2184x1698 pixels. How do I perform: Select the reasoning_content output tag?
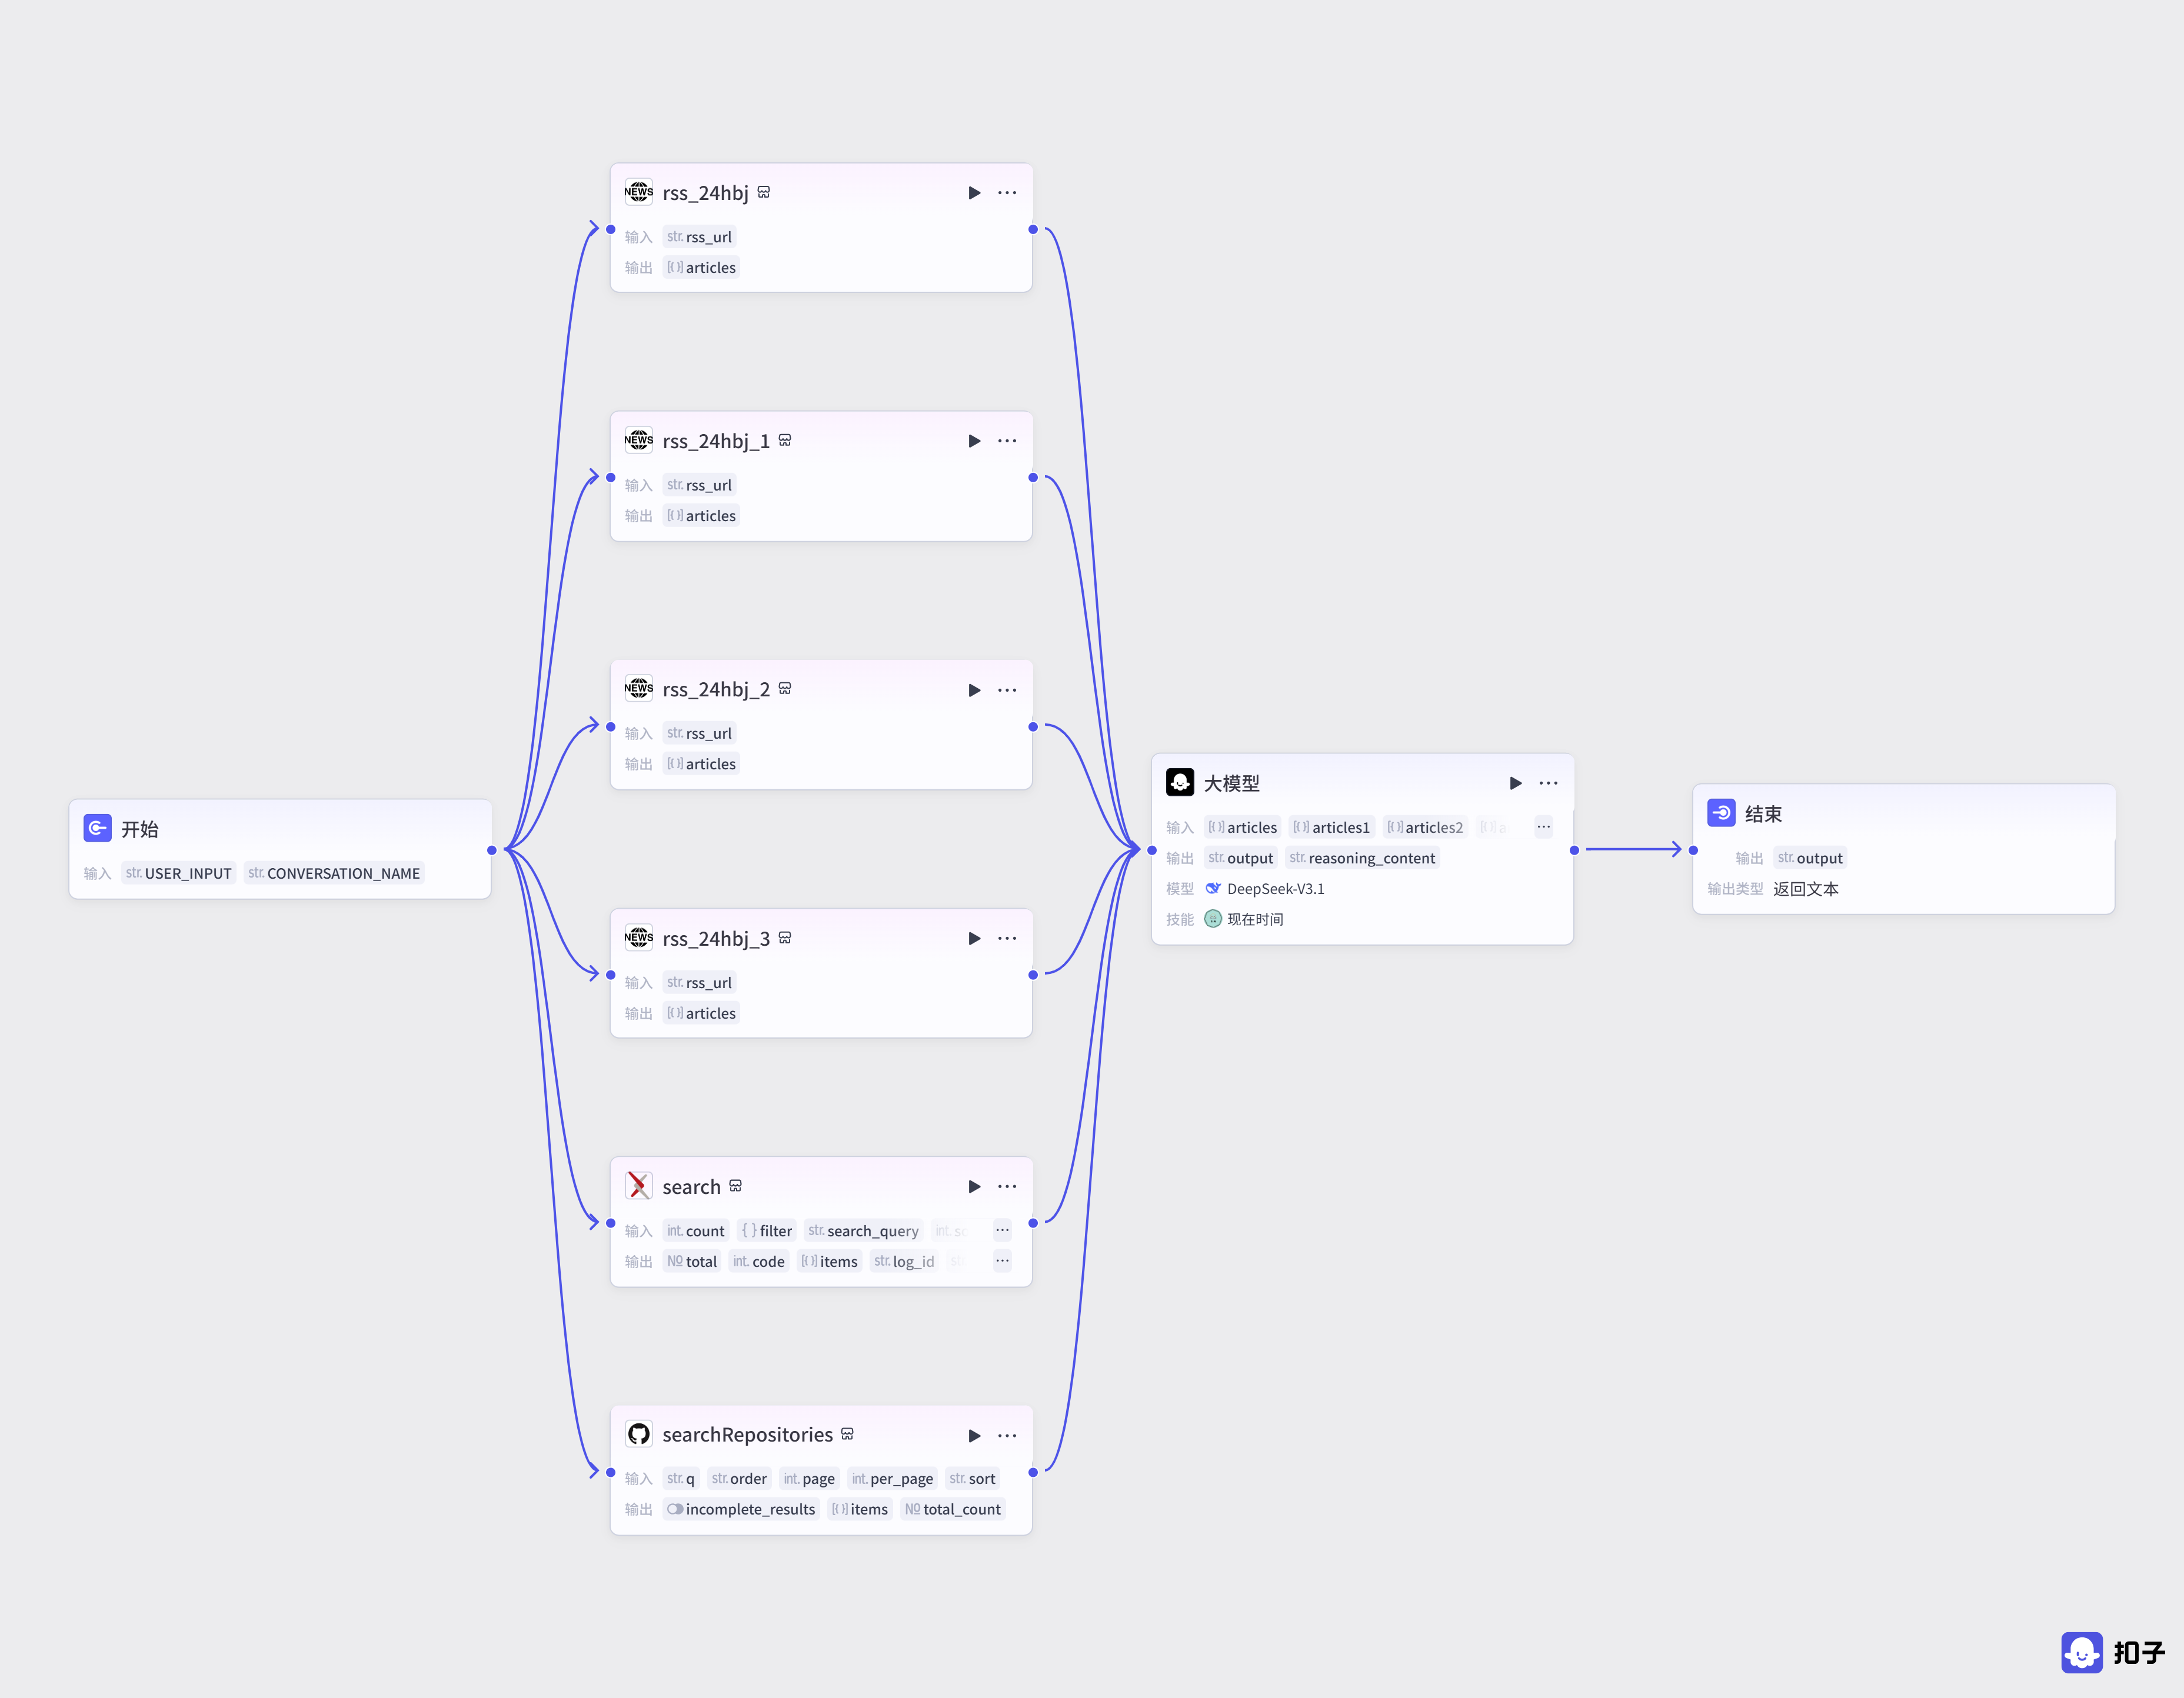(1362, 858)
